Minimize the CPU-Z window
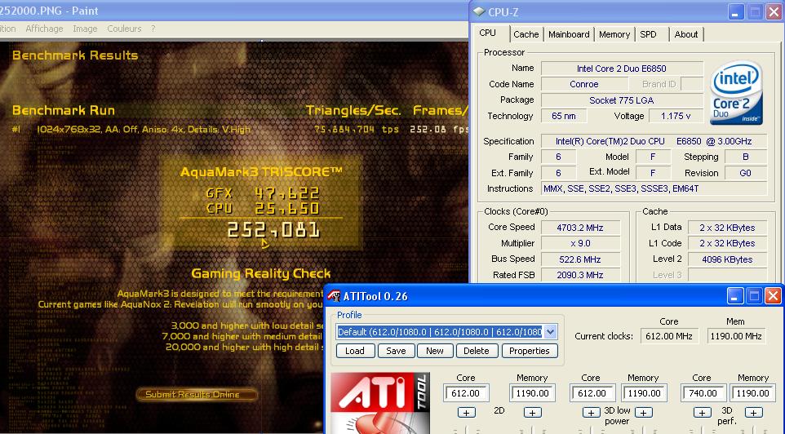The height and width of the screenshot is (434, 785). coord(735,11)
